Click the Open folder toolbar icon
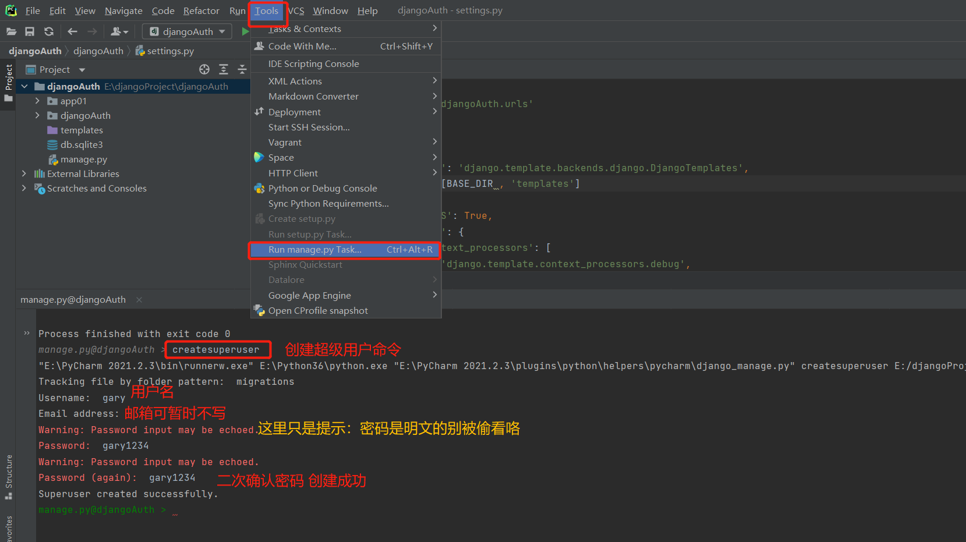 [11, 31]
